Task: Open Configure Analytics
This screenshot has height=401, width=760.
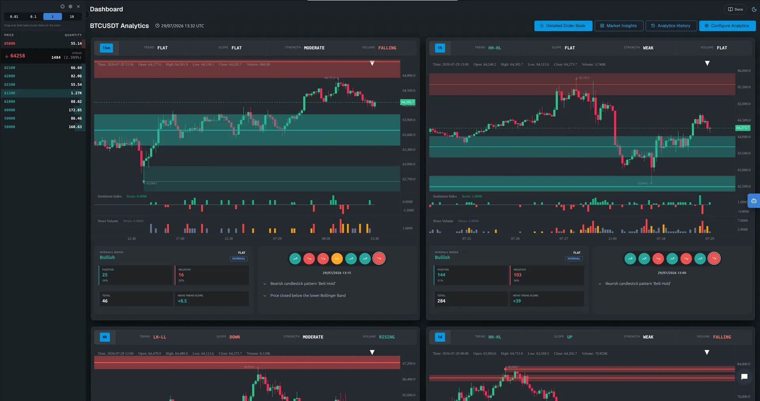Action: tap(727, 26)
